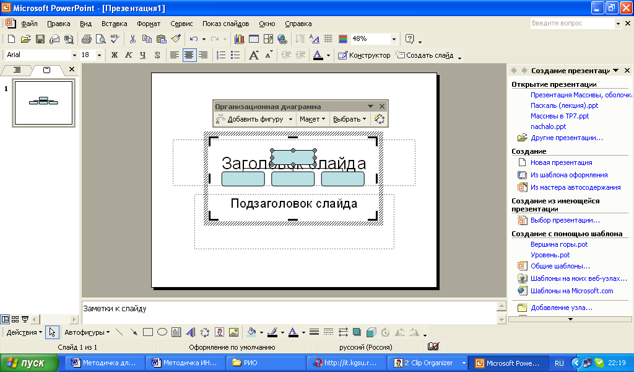634x372 pixels.
Task: Create a new blank presentation icon
Action: [x=11, y=39]
